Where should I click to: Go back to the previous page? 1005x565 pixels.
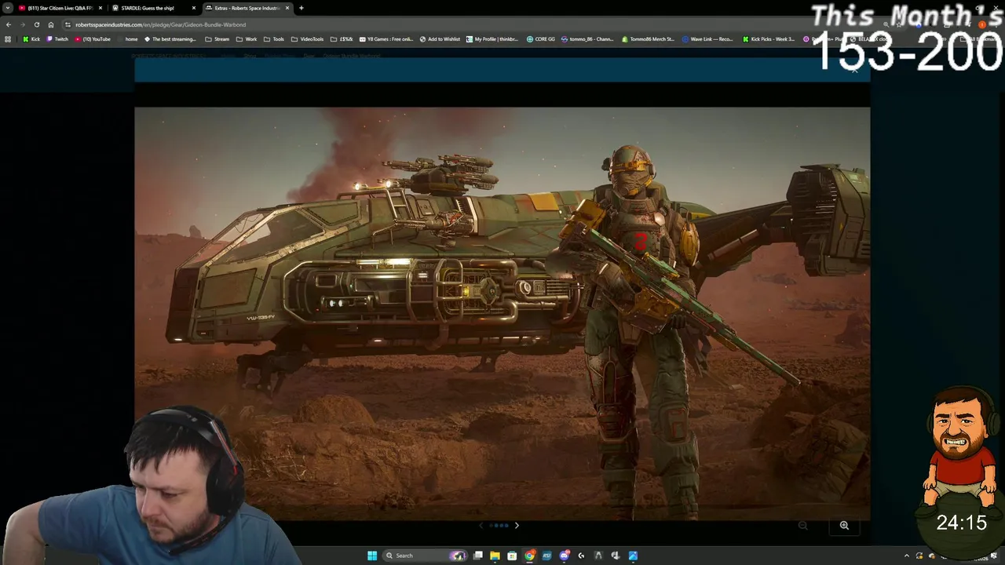coord(9,24)
